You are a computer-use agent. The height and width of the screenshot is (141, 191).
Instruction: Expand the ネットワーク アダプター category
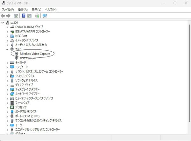click(7, 94)
